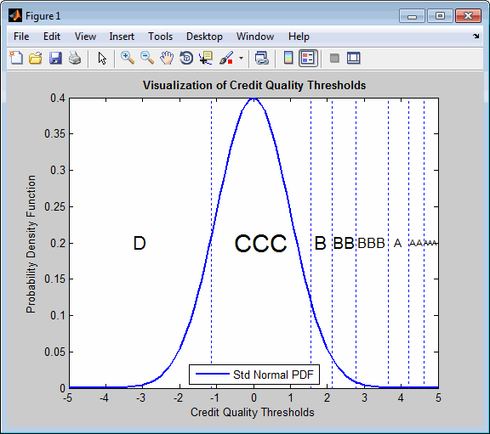This screenshot has height=434, width=490.
Task: Click the MATLAB logo in title bar
Action: 15,15
